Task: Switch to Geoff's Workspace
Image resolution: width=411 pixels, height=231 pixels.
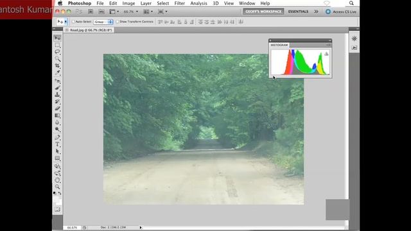Action: click(x=263, y=12)
